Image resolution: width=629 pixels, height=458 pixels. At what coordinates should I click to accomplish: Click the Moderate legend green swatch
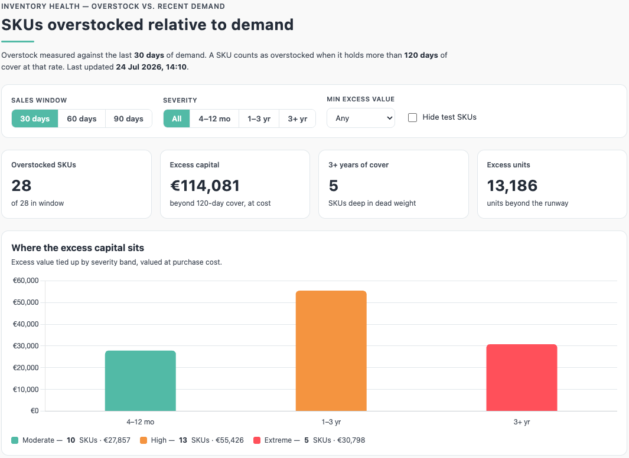(15, 440)
